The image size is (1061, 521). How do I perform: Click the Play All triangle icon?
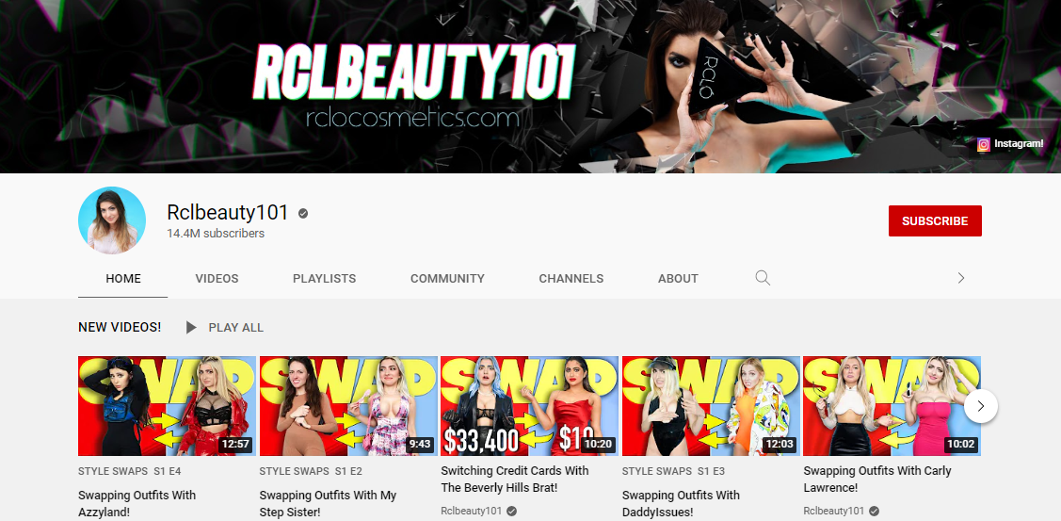pos(191,328)
